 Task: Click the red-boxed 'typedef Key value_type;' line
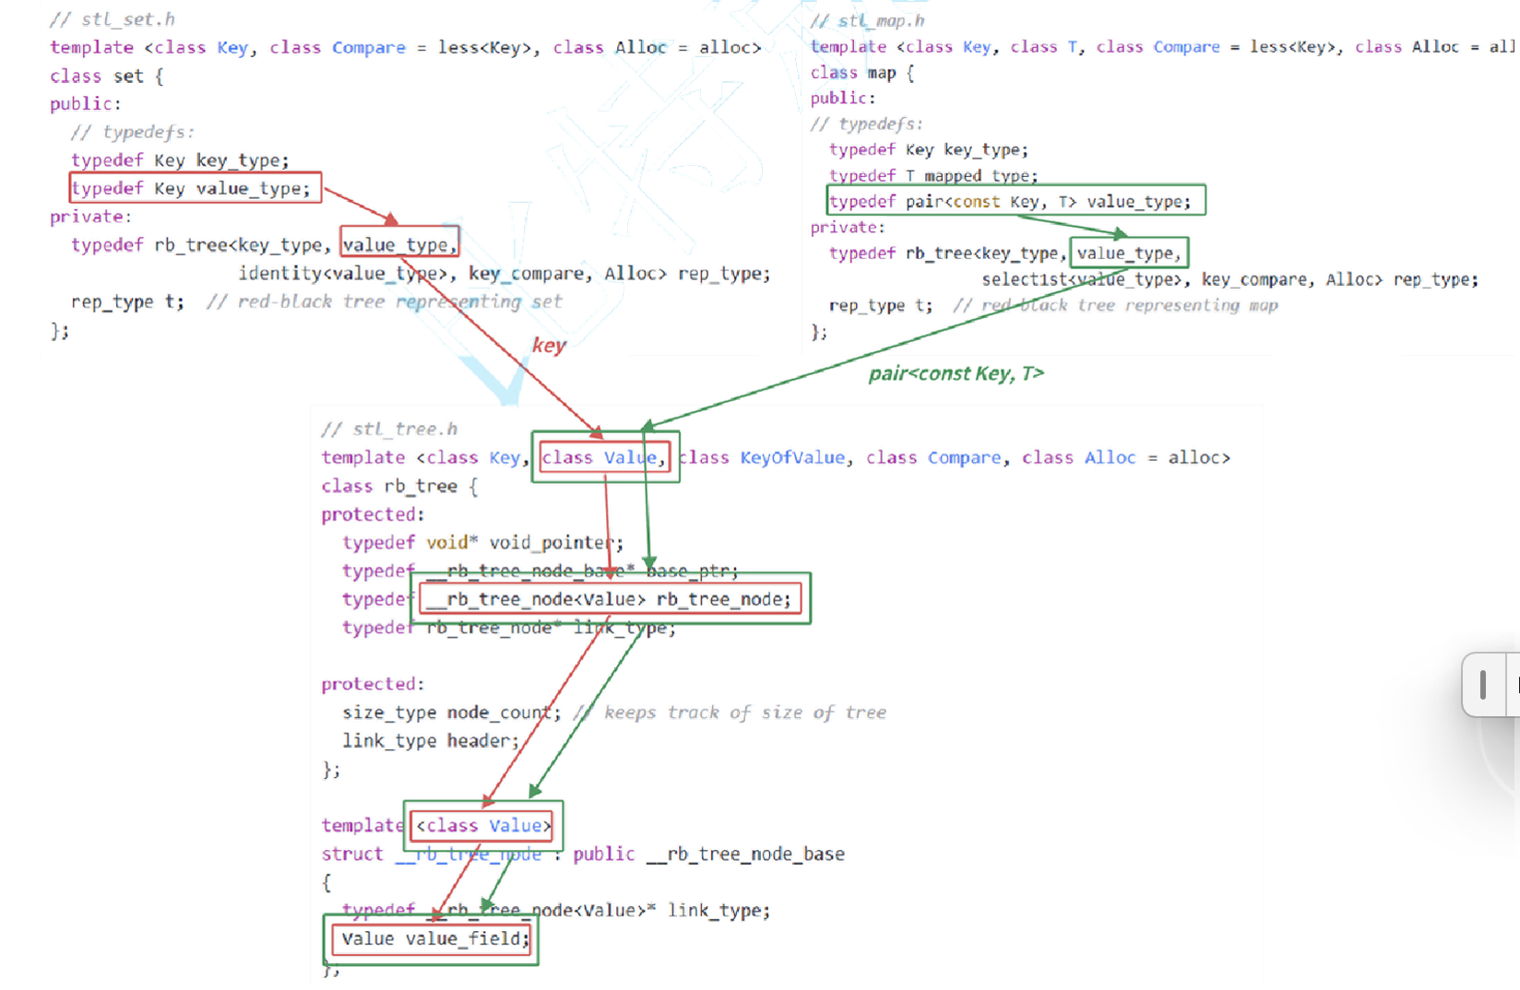coord(196,188)
